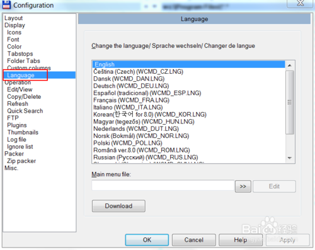Confirm settings with OK
The height and width of the screenshot is (250, 315).
pos(147,240)
